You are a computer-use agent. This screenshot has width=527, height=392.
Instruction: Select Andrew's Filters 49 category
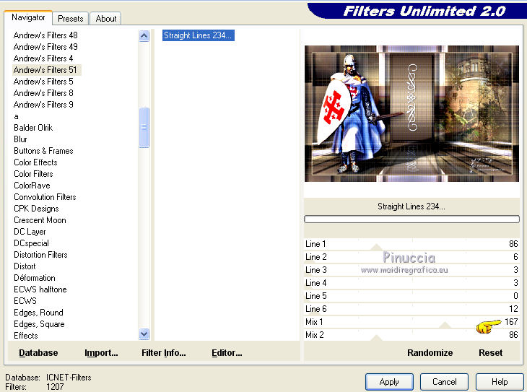(45, 47)
